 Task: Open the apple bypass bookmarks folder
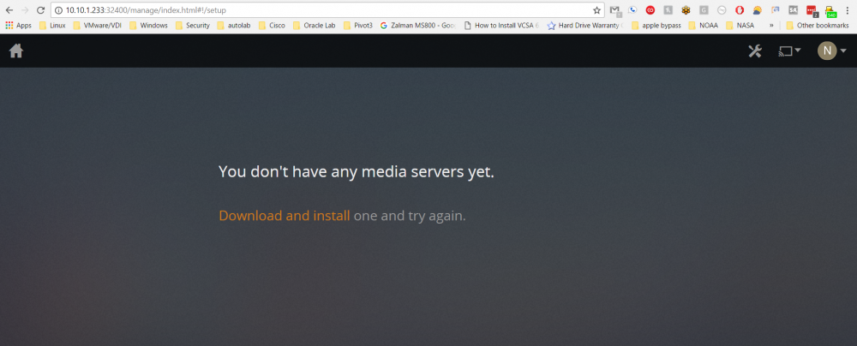click(656, 25)
